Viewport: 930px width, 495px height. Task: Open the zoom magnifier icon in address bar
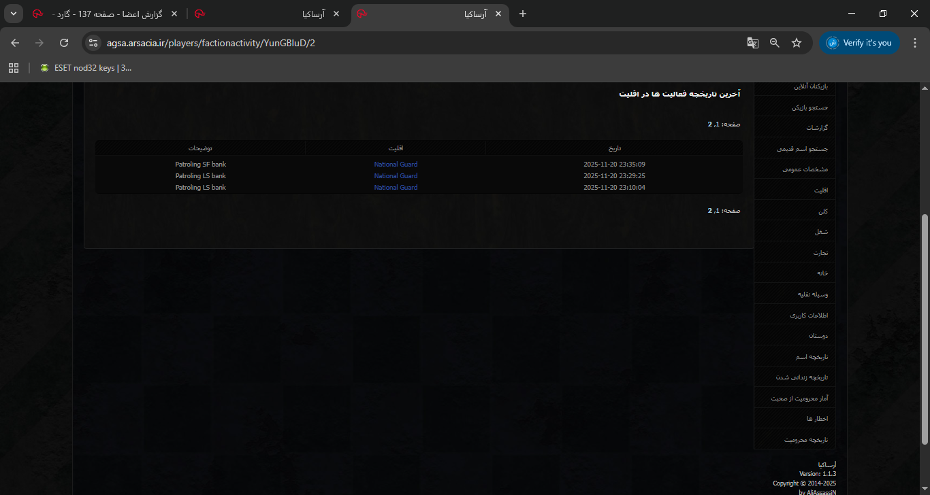[775, 43]
